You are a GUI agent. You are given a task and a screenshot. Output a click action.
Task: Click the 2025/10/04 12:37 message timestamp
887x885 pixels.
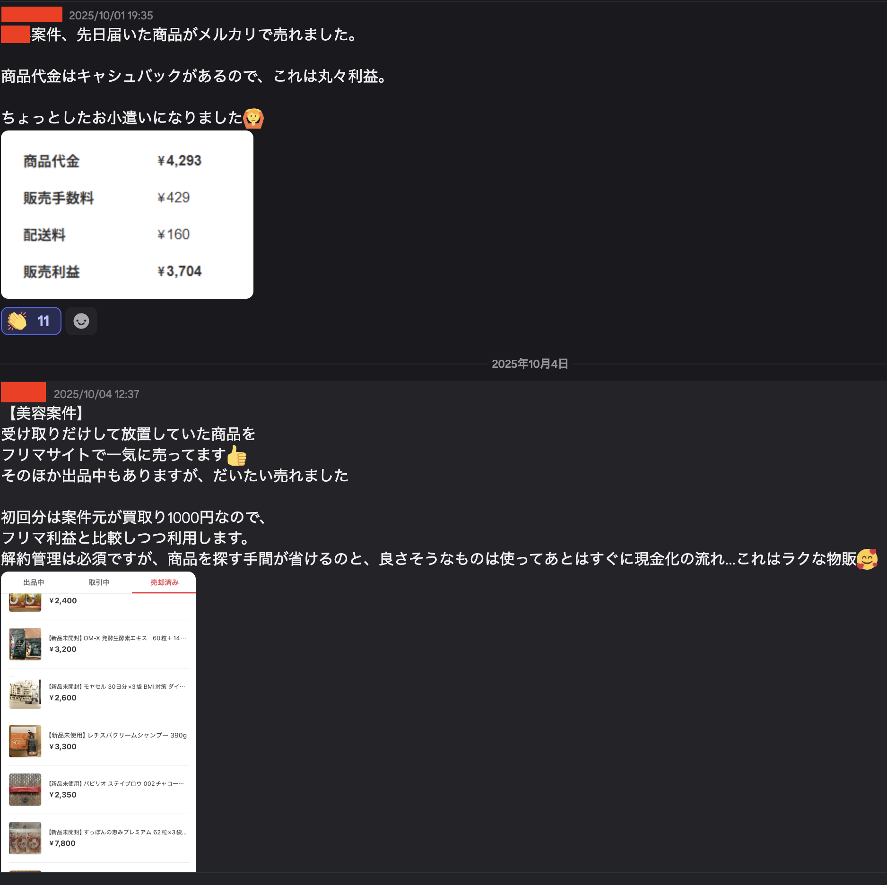click(96, 394)
